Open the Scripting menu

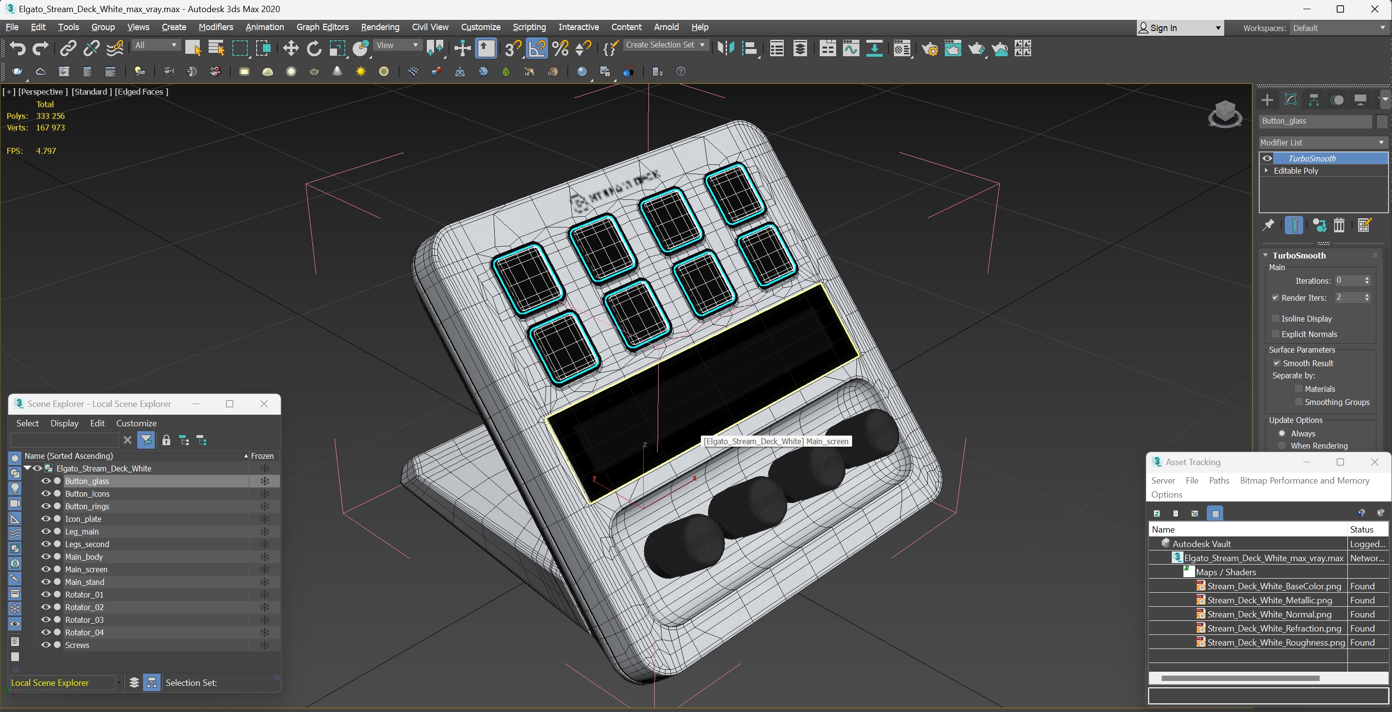(529, 27)
